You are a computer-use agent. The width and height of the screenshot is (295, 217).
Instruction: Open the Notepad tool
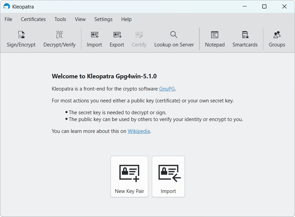[x=215, y=35]
